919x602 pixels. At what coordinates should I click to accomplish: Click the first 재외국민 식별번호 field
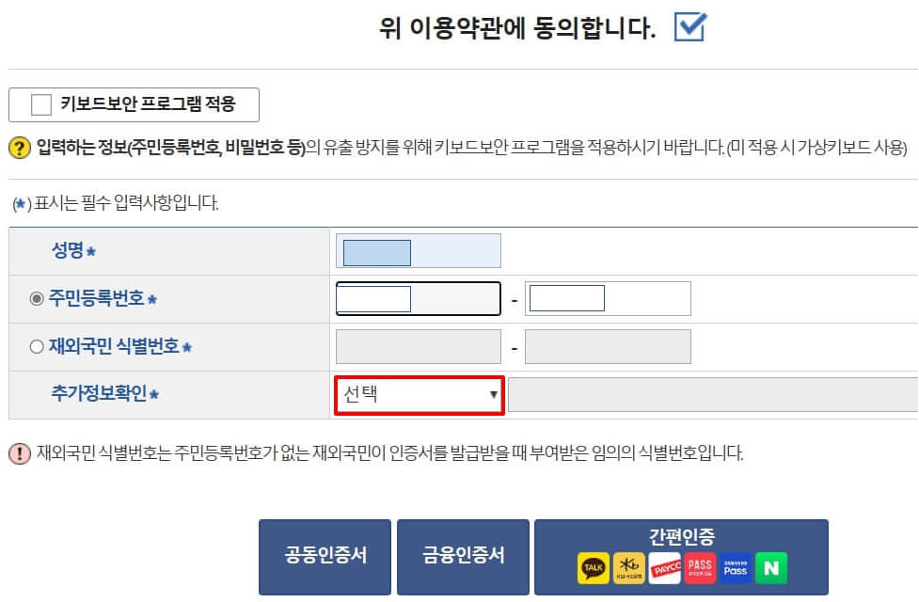click(417, 345)
